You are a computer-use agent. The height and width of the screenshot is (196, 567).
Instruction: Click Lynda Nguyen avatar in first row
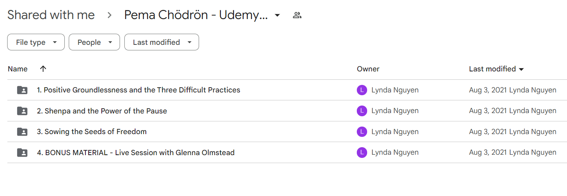coord(362,90)
